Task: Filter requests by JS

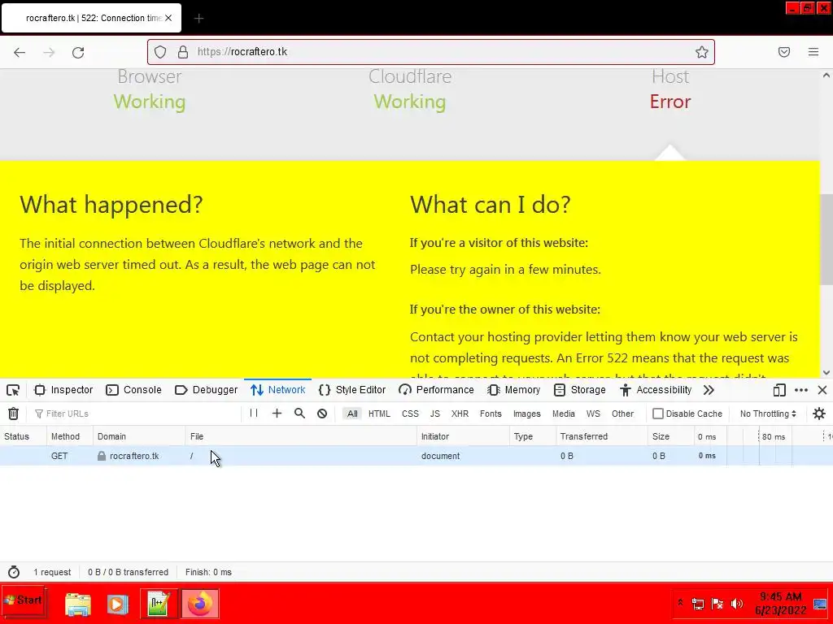Action: (435, 414)
